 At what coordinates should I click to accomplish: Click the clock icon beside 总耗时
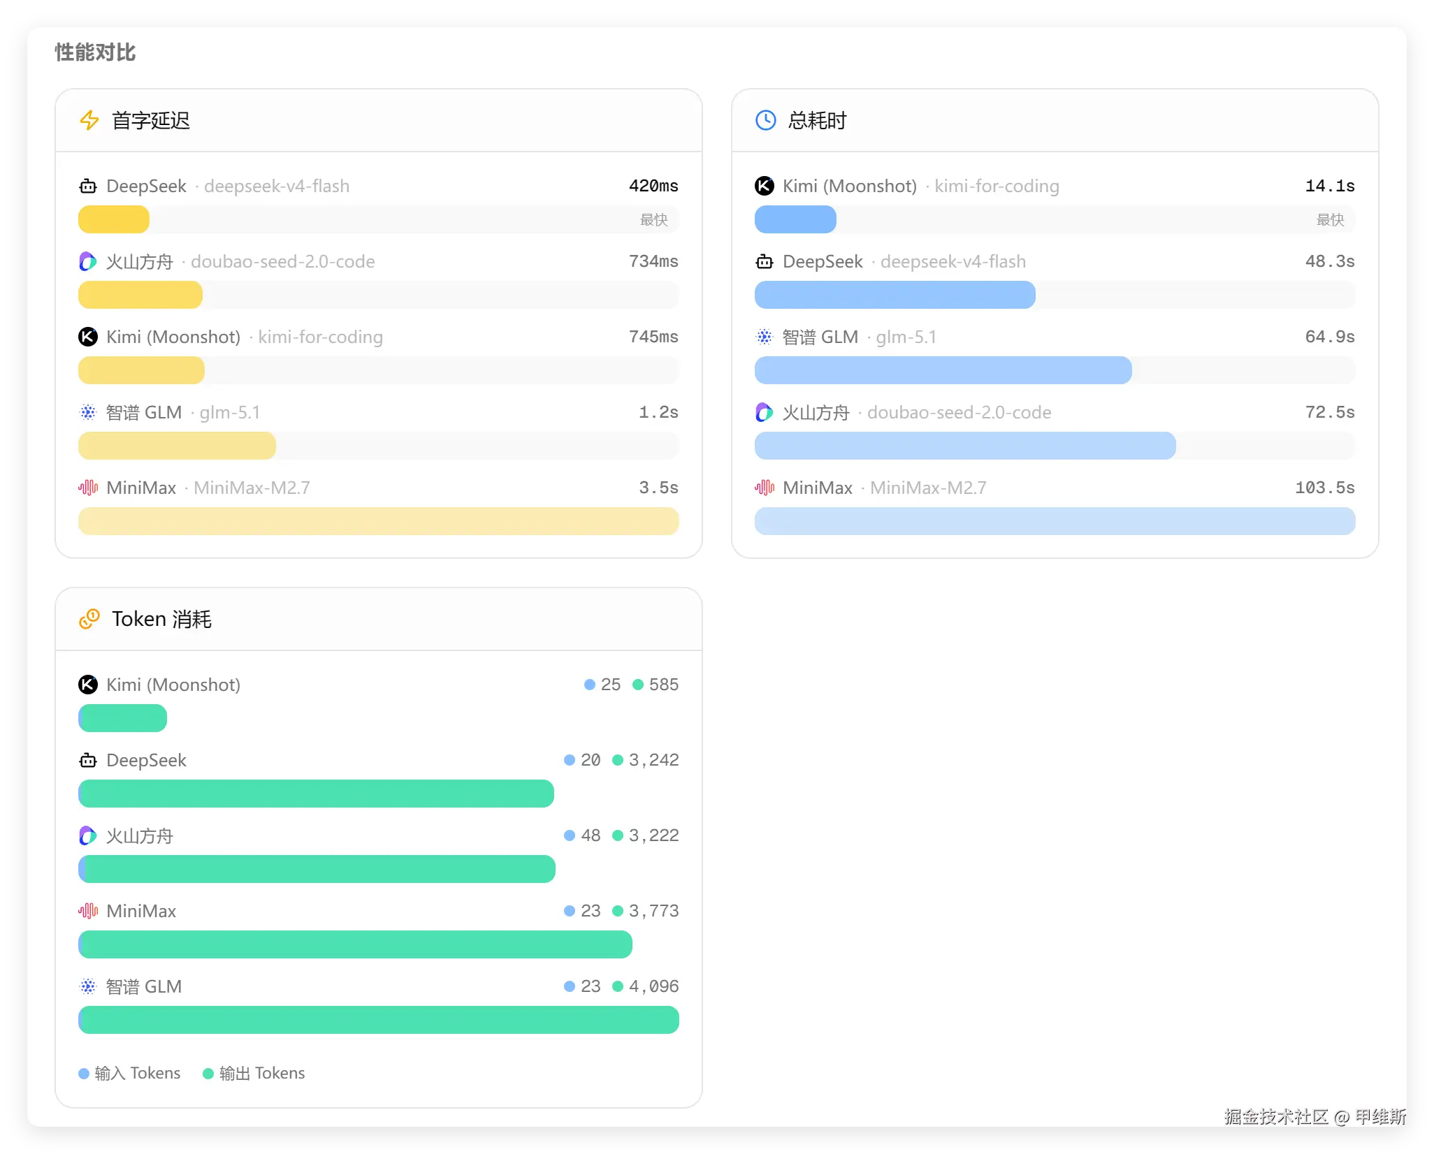[x=766, y=120]
